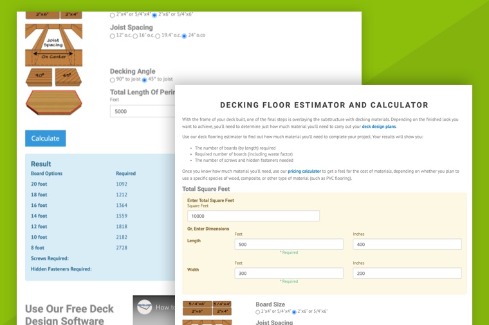Click the "Required" column header in results
The height and width of the screenshot is (325, 489).
[125, 173]
